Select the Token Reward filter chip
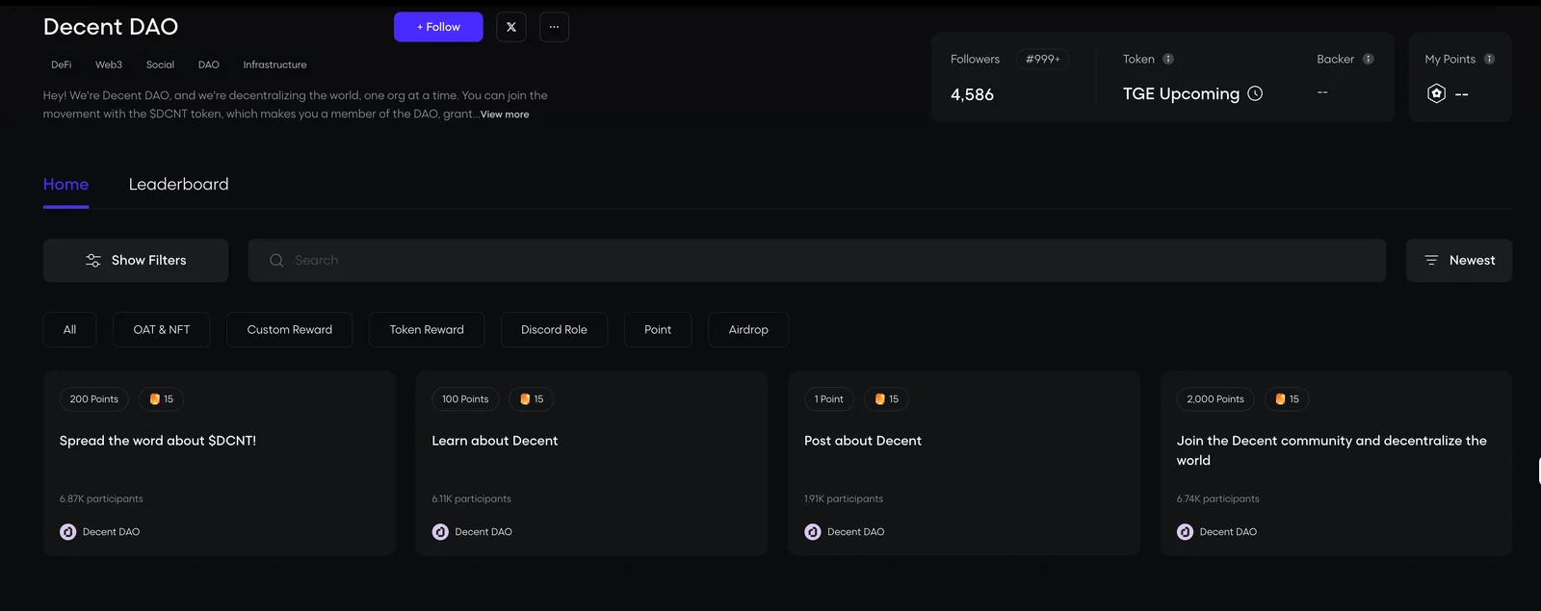The width and height of the screenshot is (1541, 611). [x=427, y=329]
